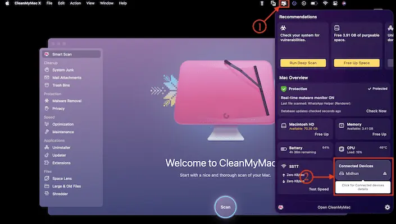Open Mail Attachments module

click(67, 77)
